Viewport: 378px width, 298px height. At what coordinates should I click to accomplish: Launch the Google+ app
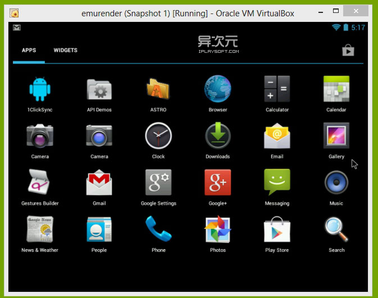tap(218, 183)
